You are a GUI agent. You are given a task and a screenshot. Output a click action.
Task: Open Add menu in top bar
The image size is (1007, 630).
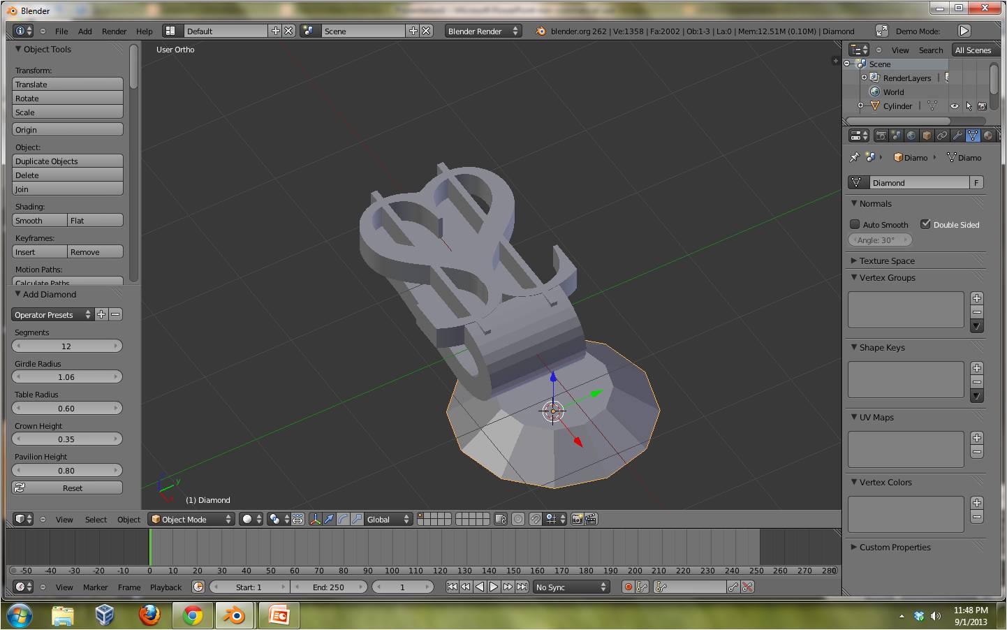tap(84, 31)
